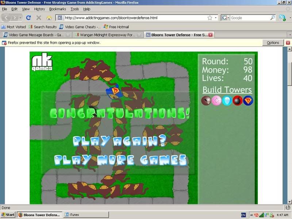
Task: Select the Bomb tower icon
Action: tap(238, 101)
